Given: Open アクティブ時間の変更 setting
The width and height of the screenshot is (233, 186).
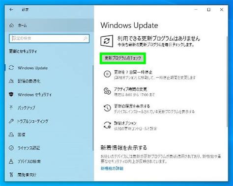Looking at the screenshot, I should click(x=130, y=89).
